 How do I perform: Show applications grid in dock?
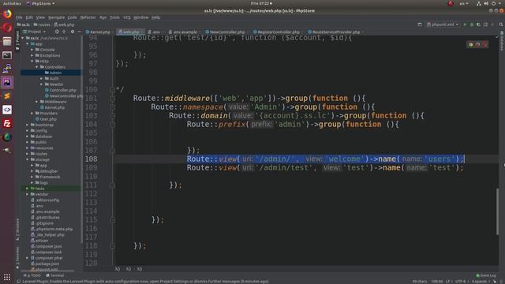click(7, 277)
